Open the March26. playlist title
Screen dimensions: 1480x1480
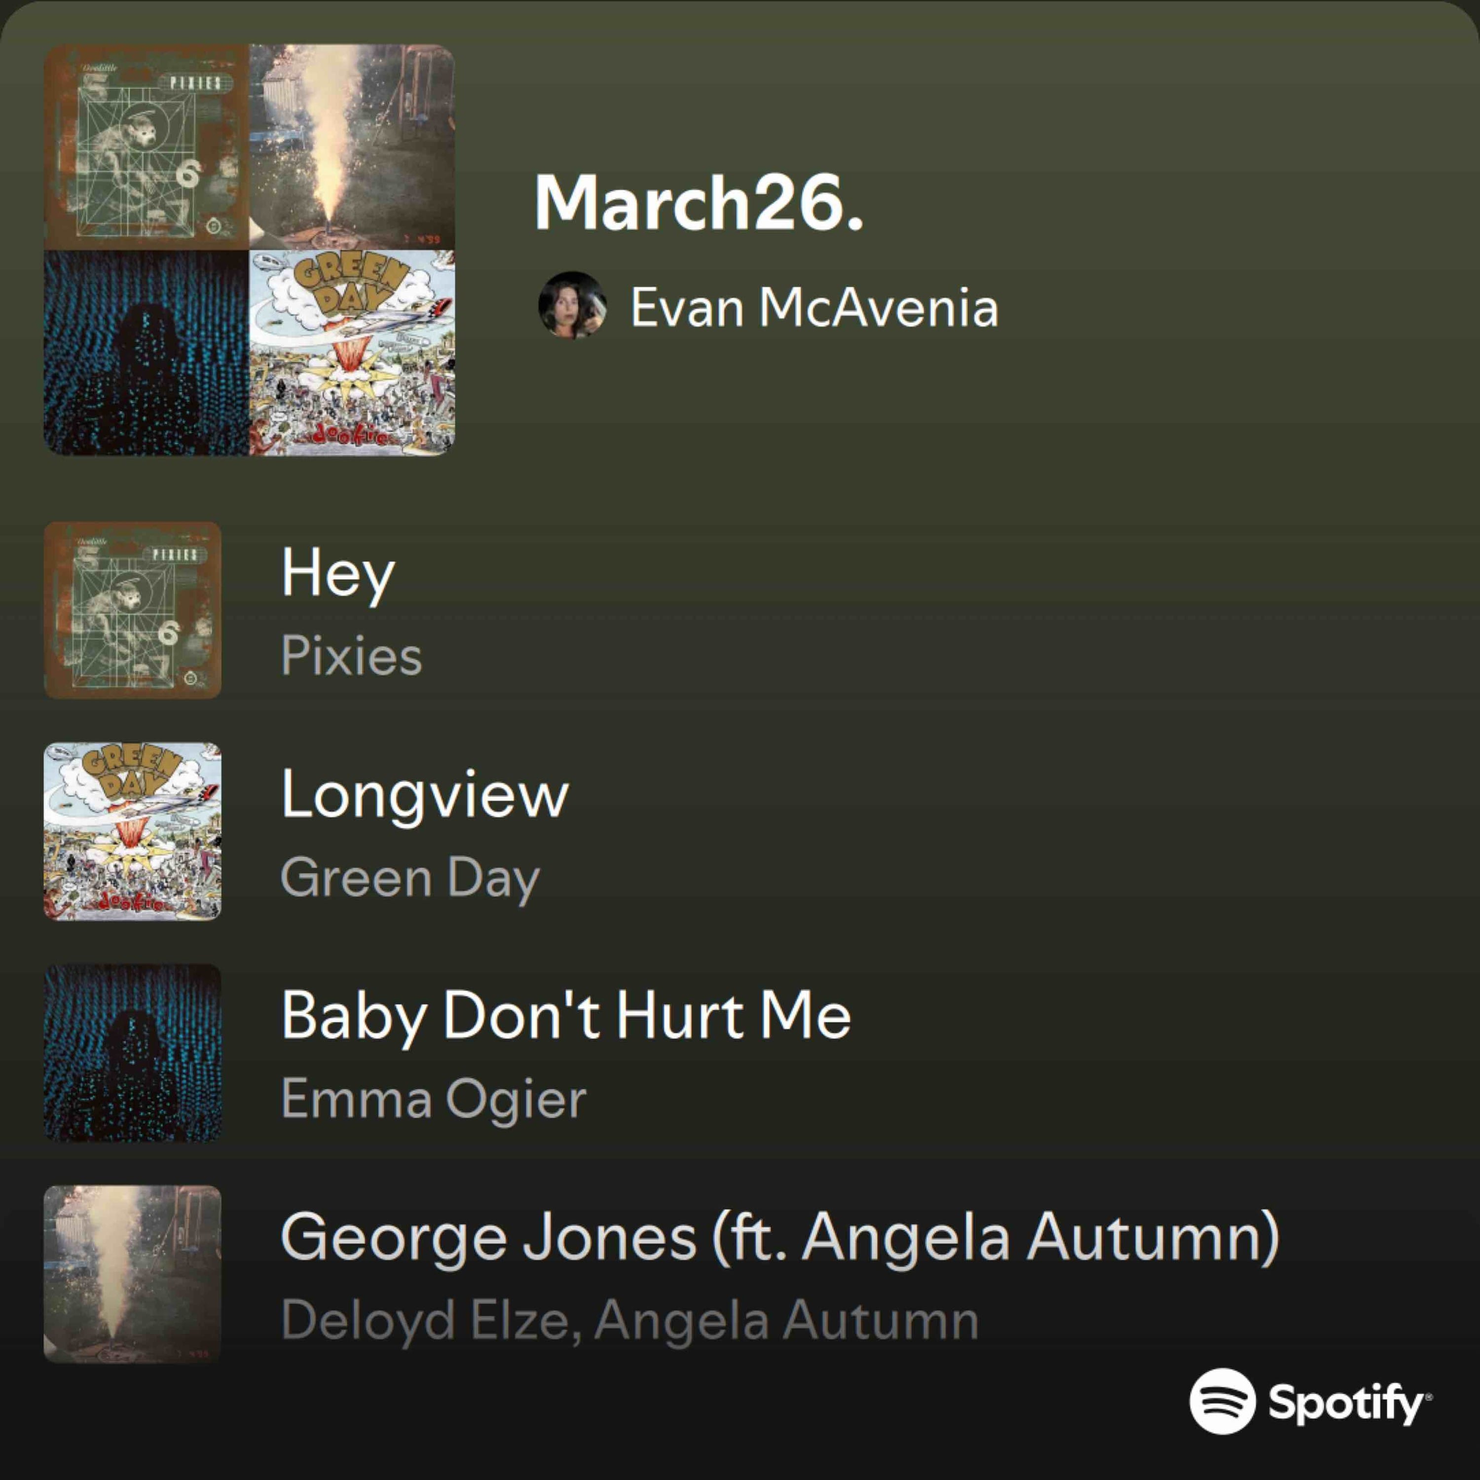[699, 202]
